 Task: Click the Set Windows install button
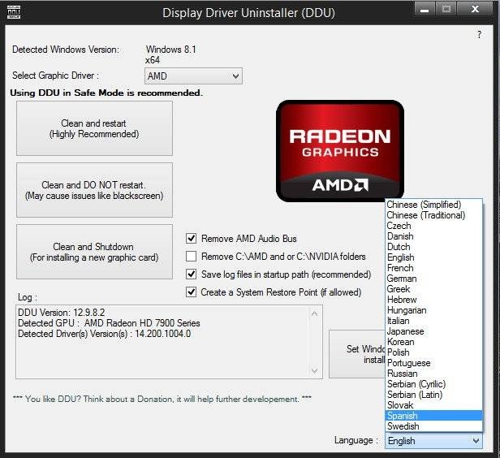pos(357,354)
